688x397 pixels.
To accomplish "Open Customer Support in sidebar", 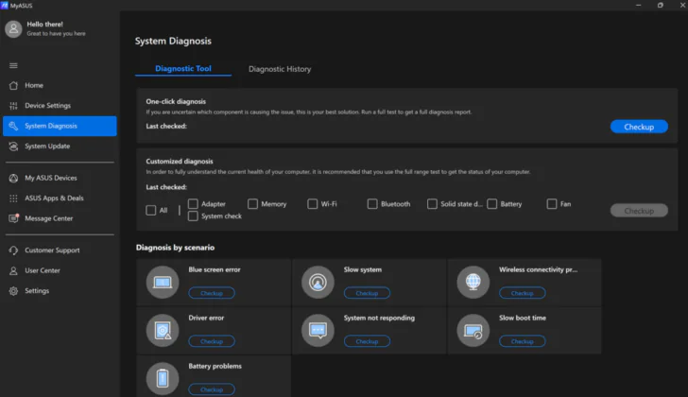I will [60, 250].
